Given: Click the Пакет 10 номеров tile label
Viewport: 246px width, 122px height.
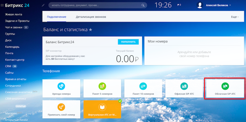Looking at the screenshot, I should tap(143, 94).
